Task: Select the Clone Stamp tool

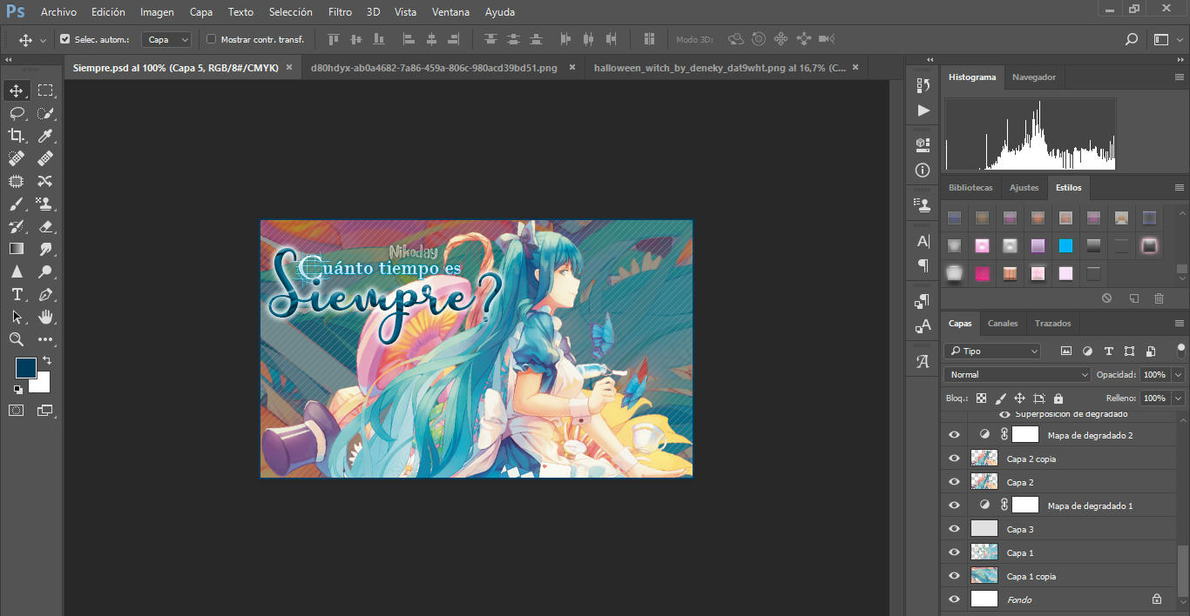Action: pyautogui.click(x=45, y=204)
